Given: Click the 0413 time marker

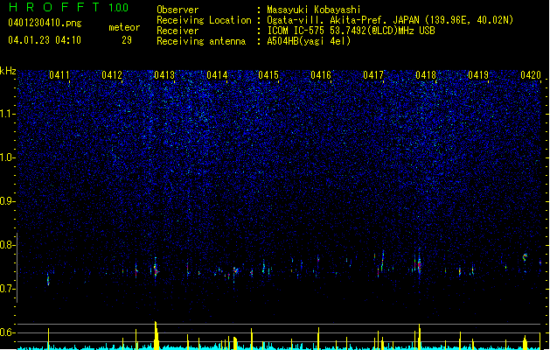Looking at the screenshot, I should tap(164, 74).
